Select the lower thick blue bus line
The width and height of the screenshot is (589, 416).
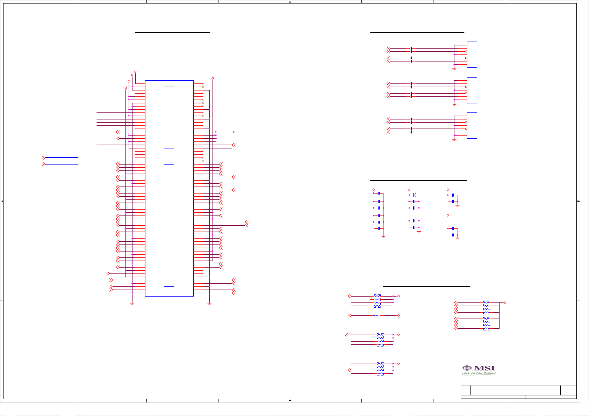tap(61, 164)
